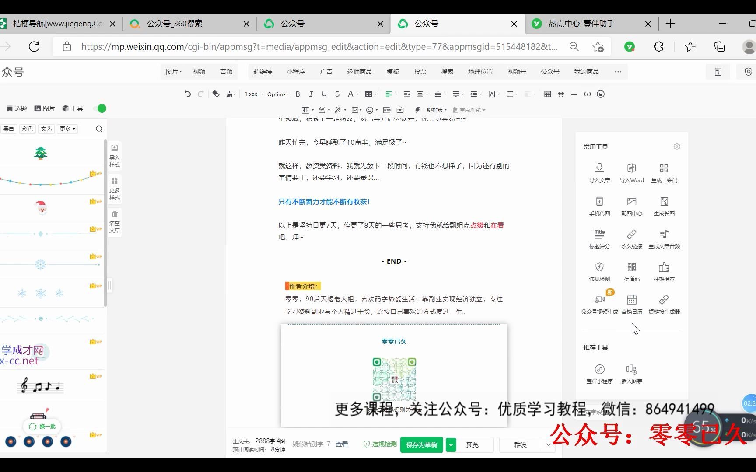Toggle the green sidebar switch
The width and height of the screenshot is (756, 472).
100,108
